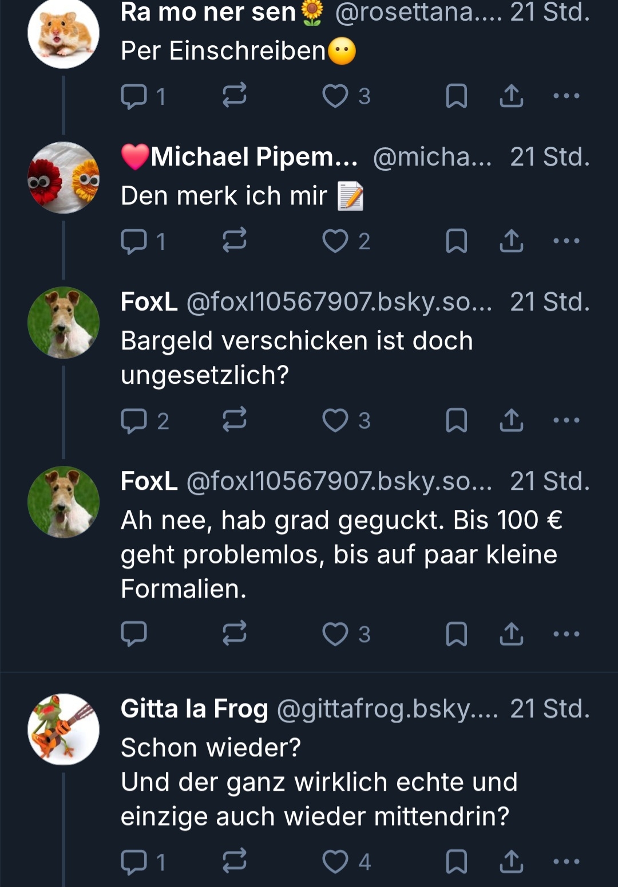Open more options on Gitta la Frog's post
Viewport: 618px width, 887px height.
566,861
